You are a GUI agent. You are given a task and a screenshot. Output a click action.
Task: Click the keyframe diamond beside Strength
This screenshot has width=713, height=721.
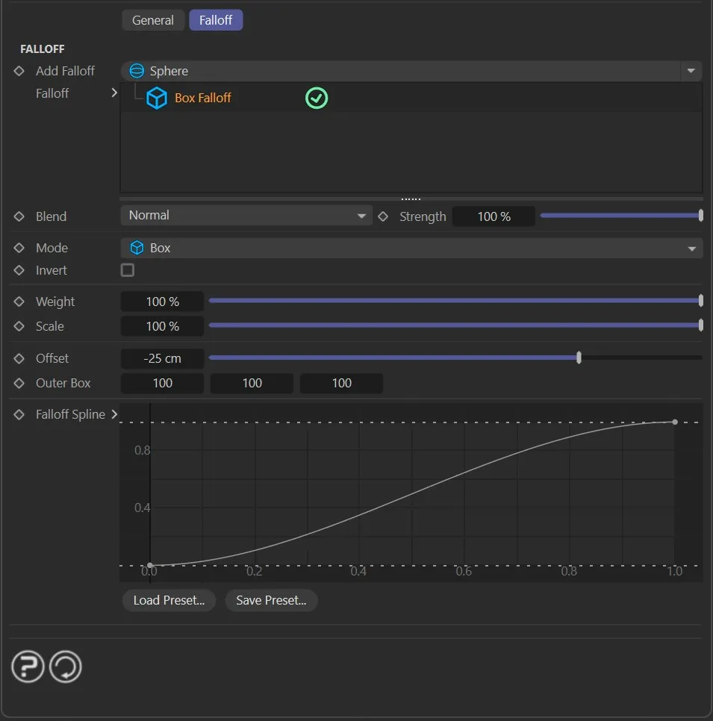point(383,216)
